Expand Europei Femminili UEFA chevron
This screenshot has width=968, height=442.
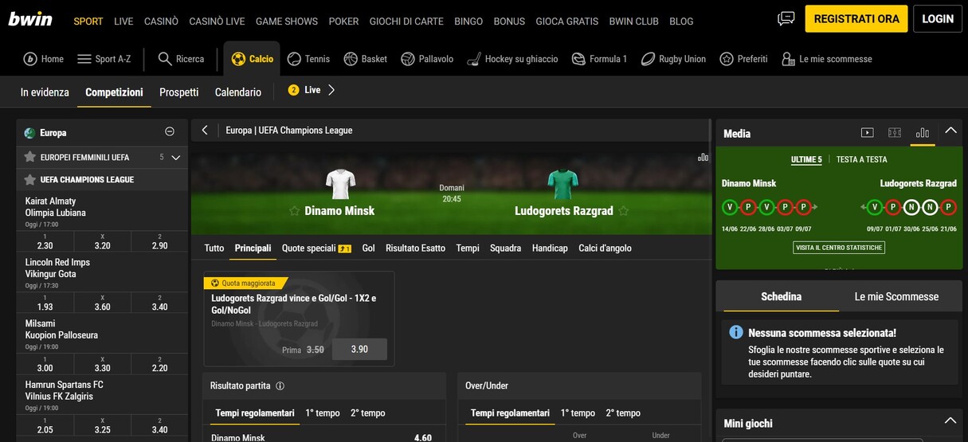pyautogui.click(x=176, y=158)
